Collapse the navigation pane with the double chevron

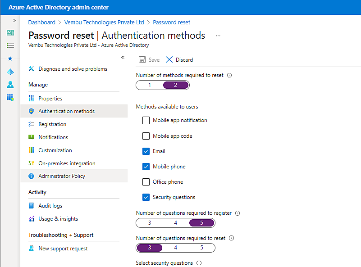123,58
